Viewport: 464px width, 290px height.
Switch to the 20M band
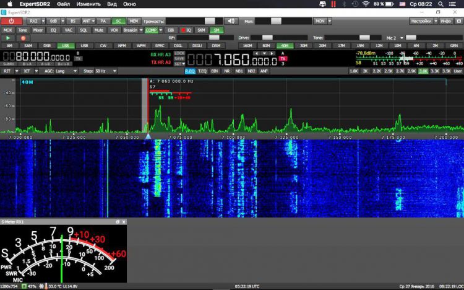point(322,46)
